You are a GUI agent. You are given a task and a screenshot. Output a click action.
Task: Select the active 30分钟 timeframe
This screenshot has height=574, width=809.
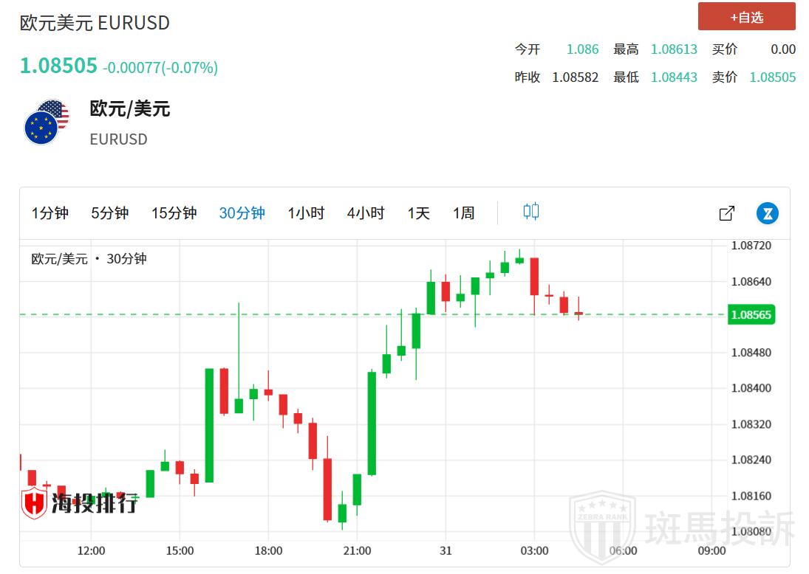242,213
